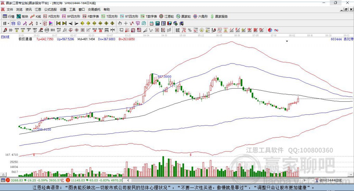354x191 pixels.
Task: Select the red target circle tool
Action: pyautogui.click(x=71, y=30)
